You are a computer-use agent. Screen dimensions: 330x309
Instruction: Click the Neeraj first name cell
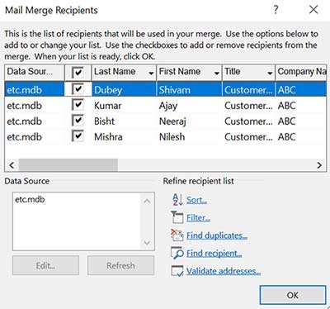click(x=172, y=121)
